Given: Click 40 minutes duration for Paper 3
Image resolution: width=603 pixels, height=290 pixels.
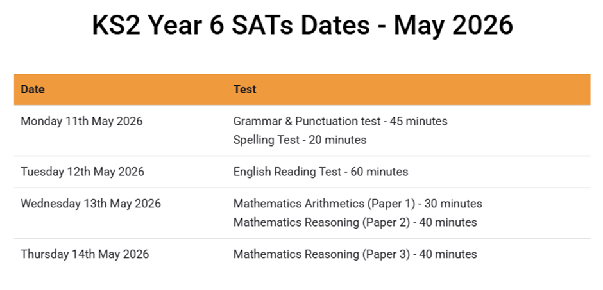Looking at the screenshot, I should coord(448,254).
